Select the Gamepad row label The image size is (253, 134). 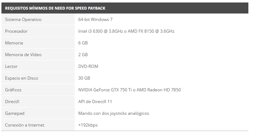(15, 113)
